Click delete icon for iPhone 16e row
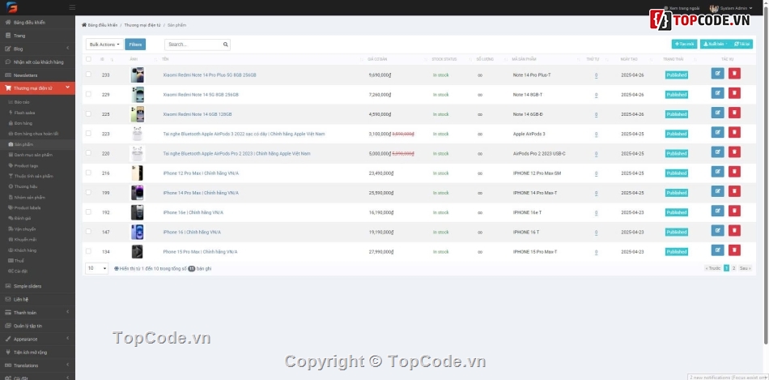 point(734,212)
